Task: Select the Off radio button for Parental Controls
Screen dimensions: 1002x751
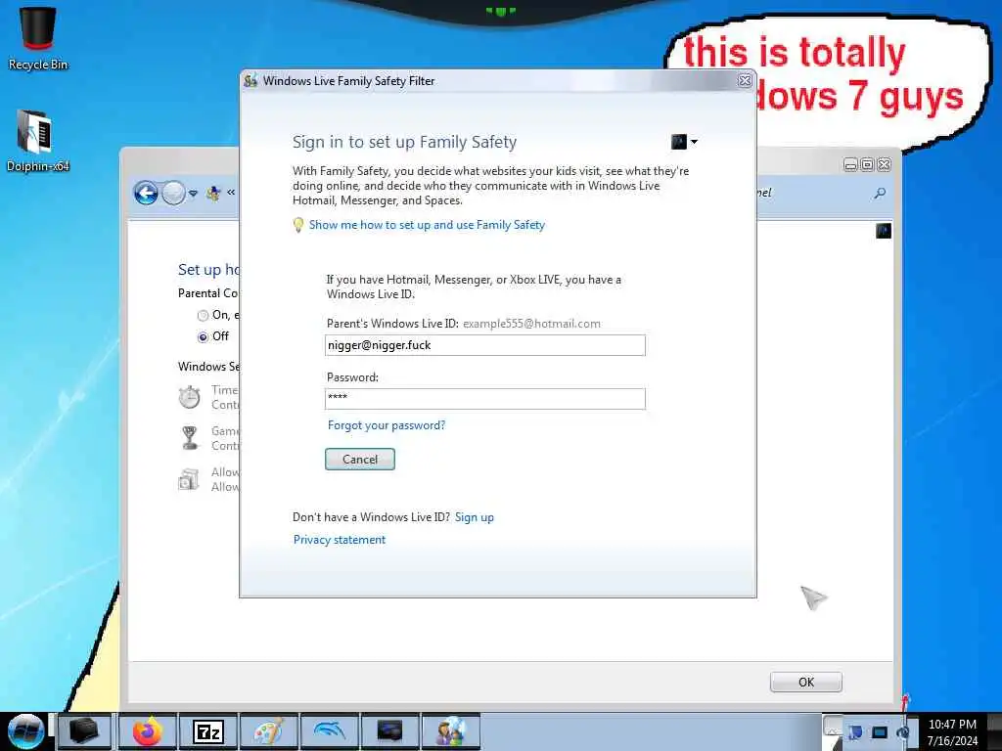Action: click(x=204, y=337)
